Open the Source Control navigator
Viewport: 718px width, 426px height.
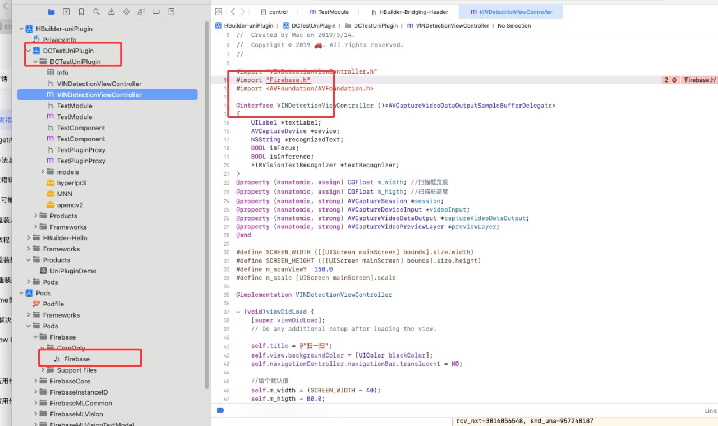pyautogui.click(x=66, y=12)
